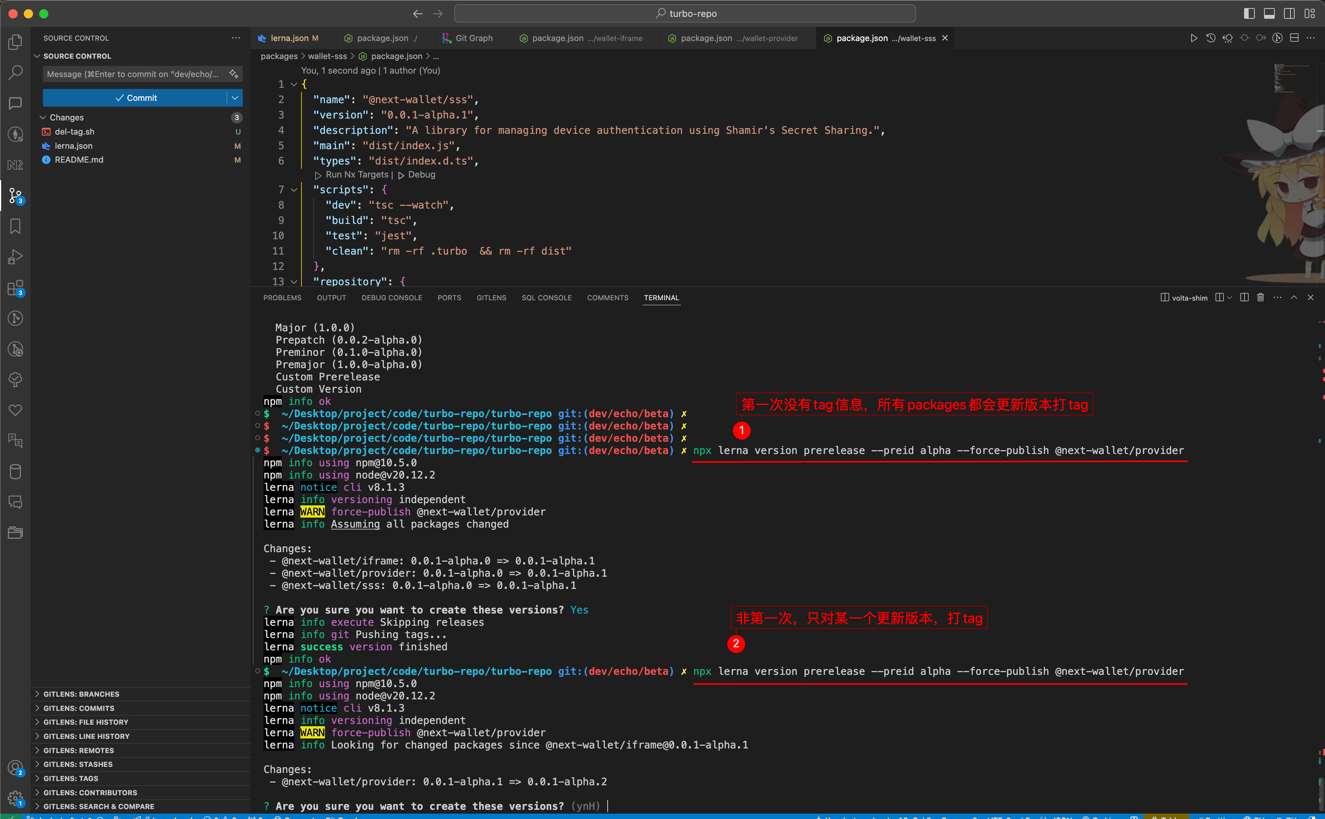Click Run Nx Targets code lens

(357, 174)
